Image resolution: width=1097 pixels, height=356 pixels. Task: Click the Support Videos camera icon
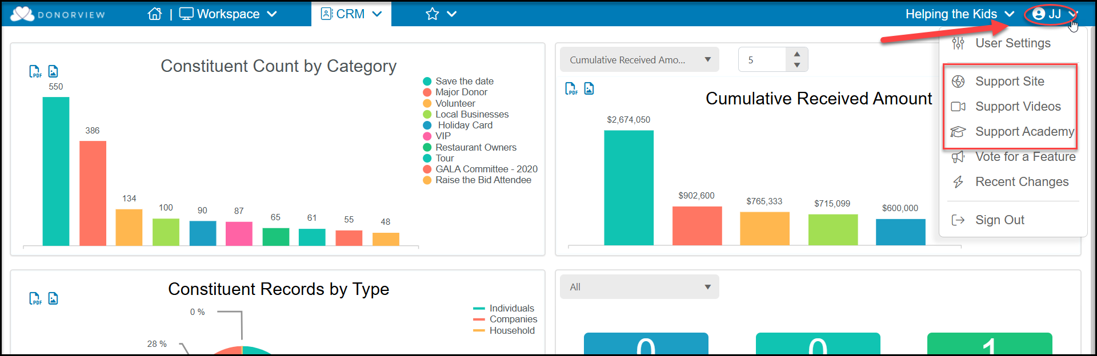pyautogui.click(x=958, y=107)
